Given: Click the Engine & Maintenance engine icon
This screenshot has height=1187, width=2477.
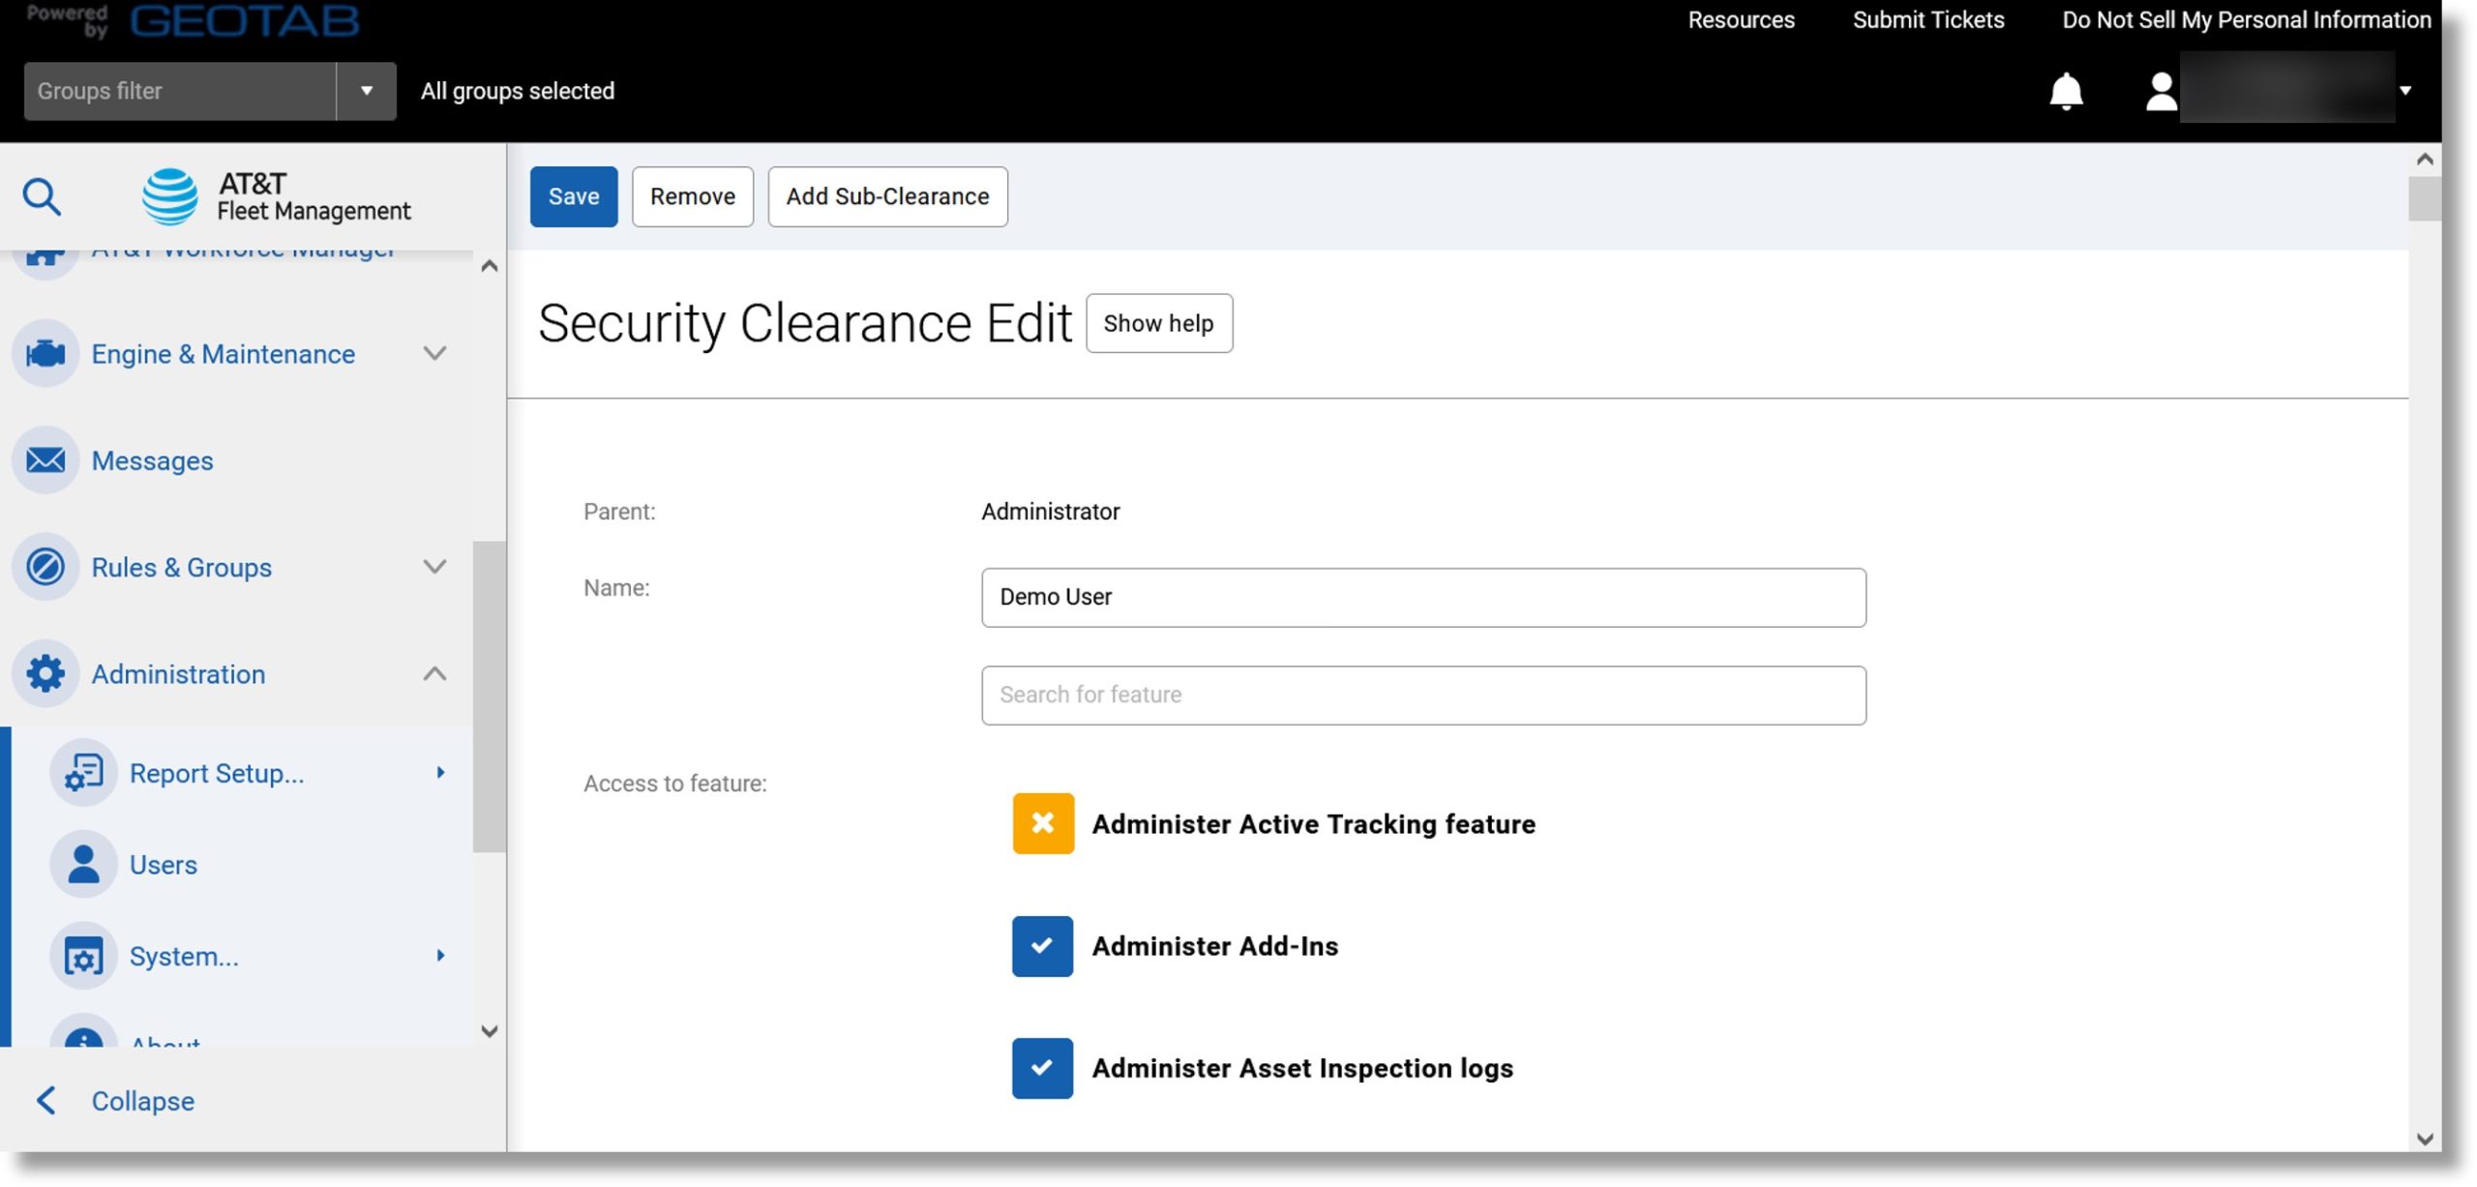Looking at the screenshot, I should [x=45, y=354].
